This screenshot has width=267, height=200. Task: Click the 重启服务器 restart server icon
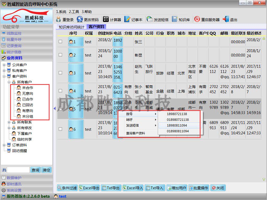197,20
